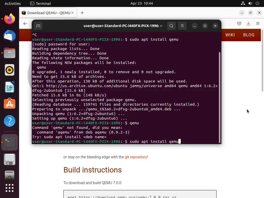Save page to Pocket in Firefox
Screen dimensions: 264x198
(239, 23)
